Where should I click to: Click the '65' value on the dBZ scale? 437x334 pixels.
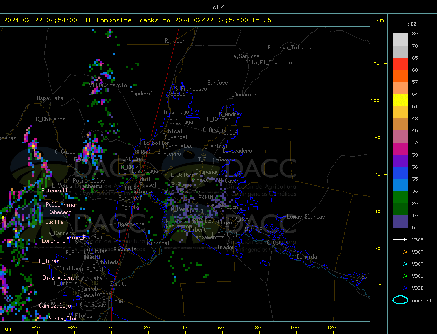click(x=415, y=58)
